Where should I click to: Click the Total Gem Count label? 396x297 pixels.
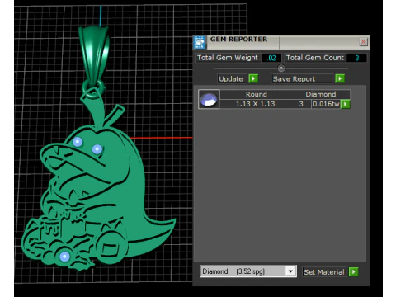click(x=315, y=58)
